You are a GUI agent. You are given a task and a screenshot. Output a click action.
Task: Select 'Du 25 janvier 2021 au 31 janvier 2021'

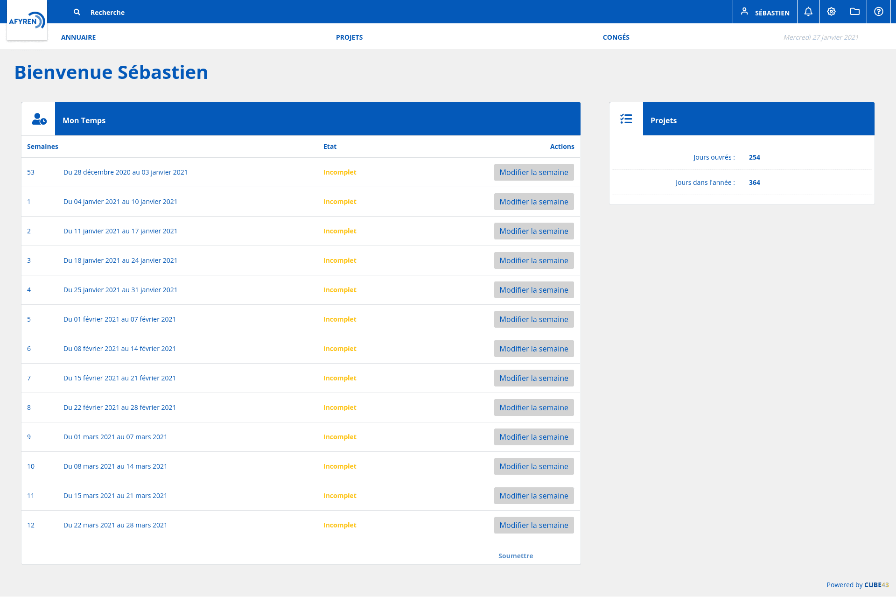coord(120,290)
